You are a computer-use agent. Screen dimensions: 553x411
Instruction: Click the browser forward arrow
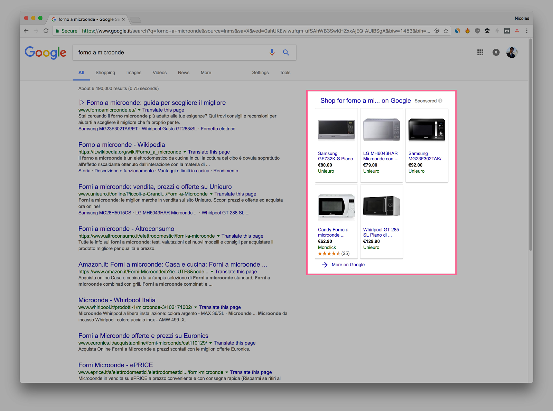coord(36,31)
